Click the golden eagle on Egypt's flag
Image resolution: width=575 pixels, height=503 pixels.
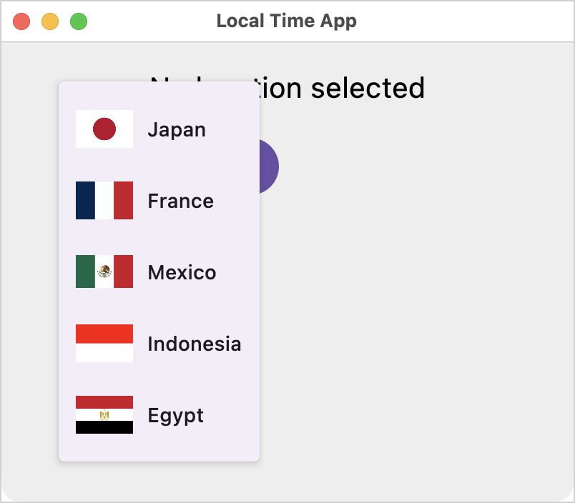104,414
